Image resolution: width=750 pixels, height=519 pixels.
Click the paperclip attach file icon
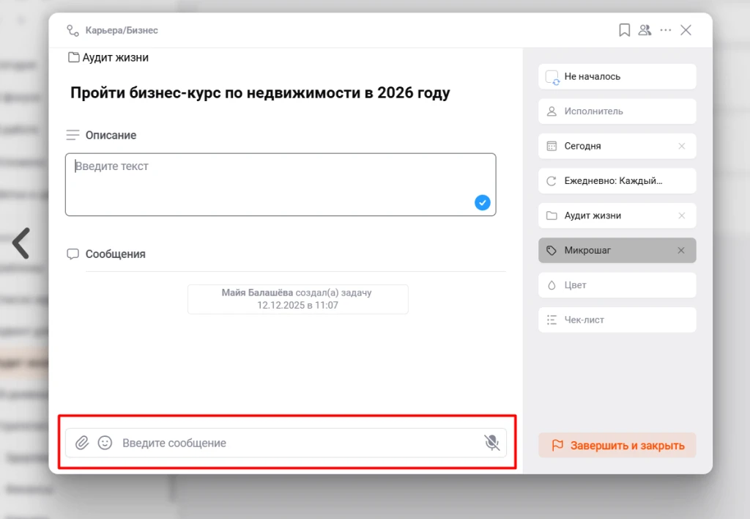coord(82,443)
